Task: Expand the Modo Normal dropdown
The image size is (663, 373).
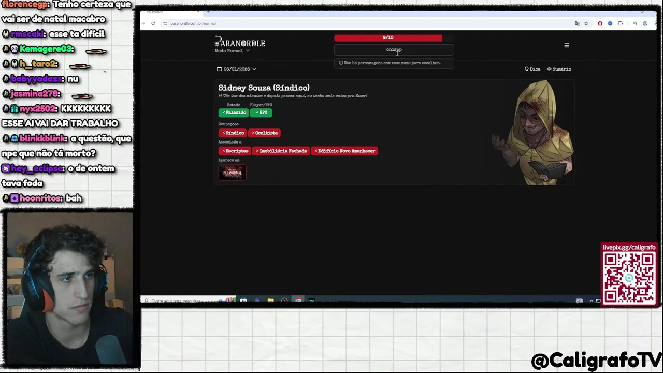Action: coord(232,51)
